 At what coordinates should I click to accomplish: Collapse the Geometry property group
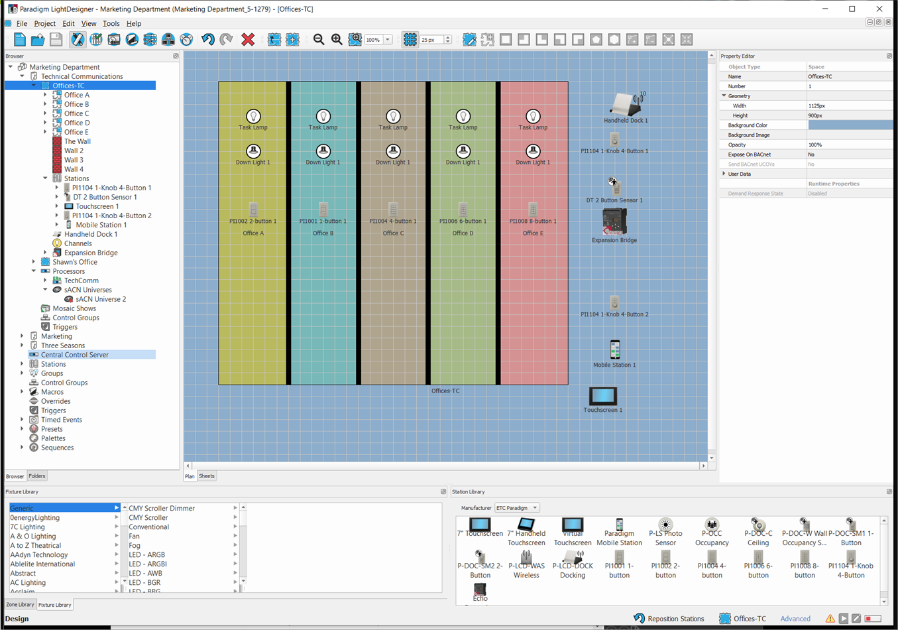(x=724, y=96)
